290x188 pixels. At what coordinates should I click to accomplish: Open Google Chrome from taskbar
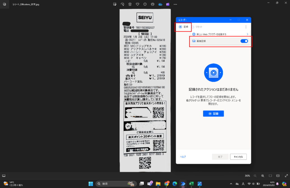167,184
